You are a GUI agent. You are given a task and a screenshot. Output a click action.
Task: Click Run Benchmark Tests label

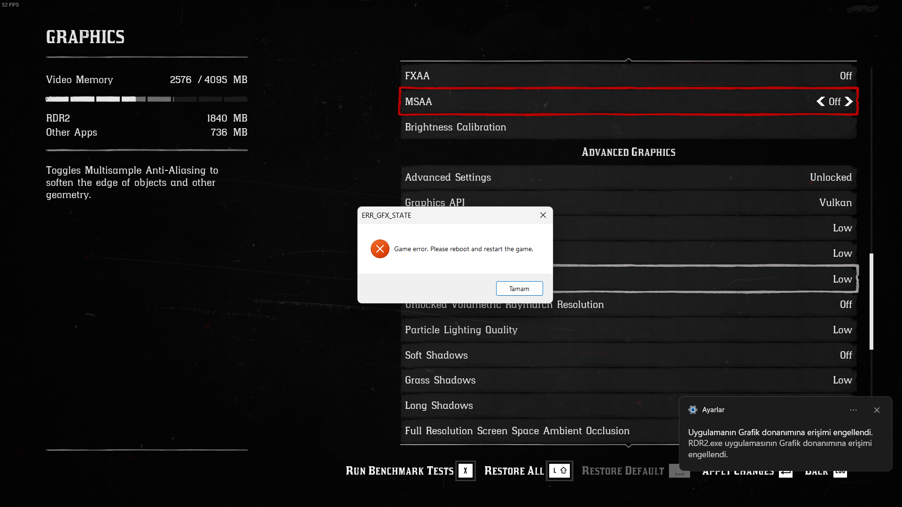399,471
